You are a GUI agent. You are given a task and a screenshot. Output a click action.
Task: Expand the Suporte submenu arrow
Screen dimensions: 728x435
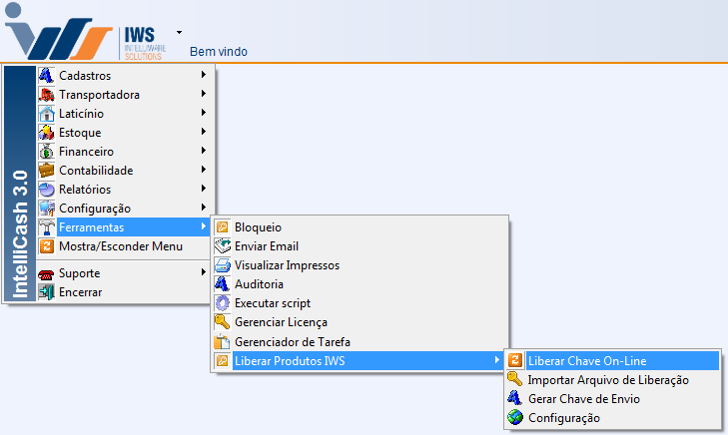(204, 272)
